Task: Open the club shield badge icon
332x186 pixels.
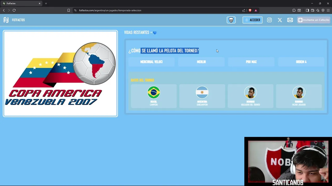Action: pyautogui.click(x=231, y=20)
